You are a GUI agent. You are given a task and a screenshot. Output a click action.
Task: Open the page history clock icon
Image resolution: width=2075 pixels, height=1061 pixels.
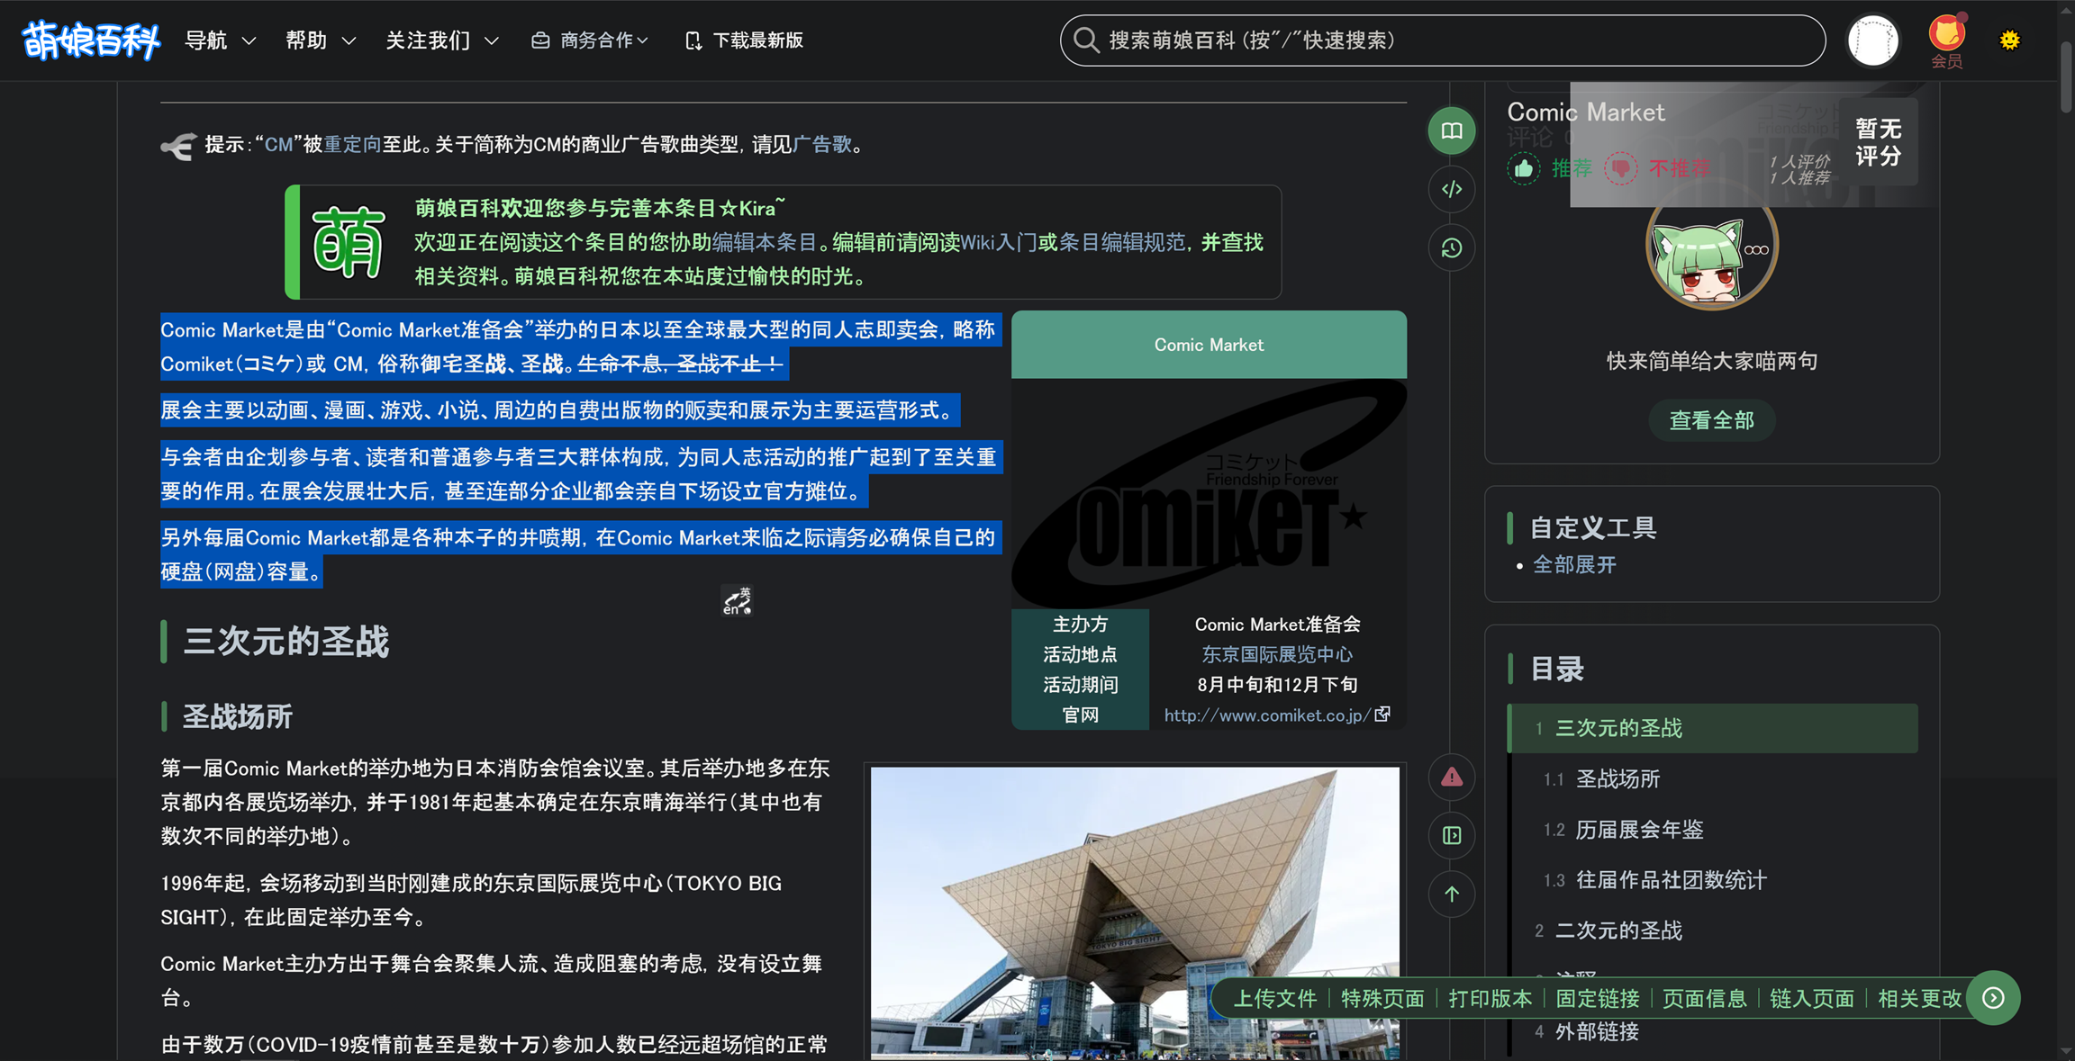coord(1451,248)
